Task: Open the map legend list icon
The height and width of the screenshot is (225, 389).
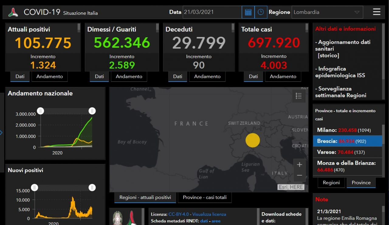Action: tap(299, 96)
